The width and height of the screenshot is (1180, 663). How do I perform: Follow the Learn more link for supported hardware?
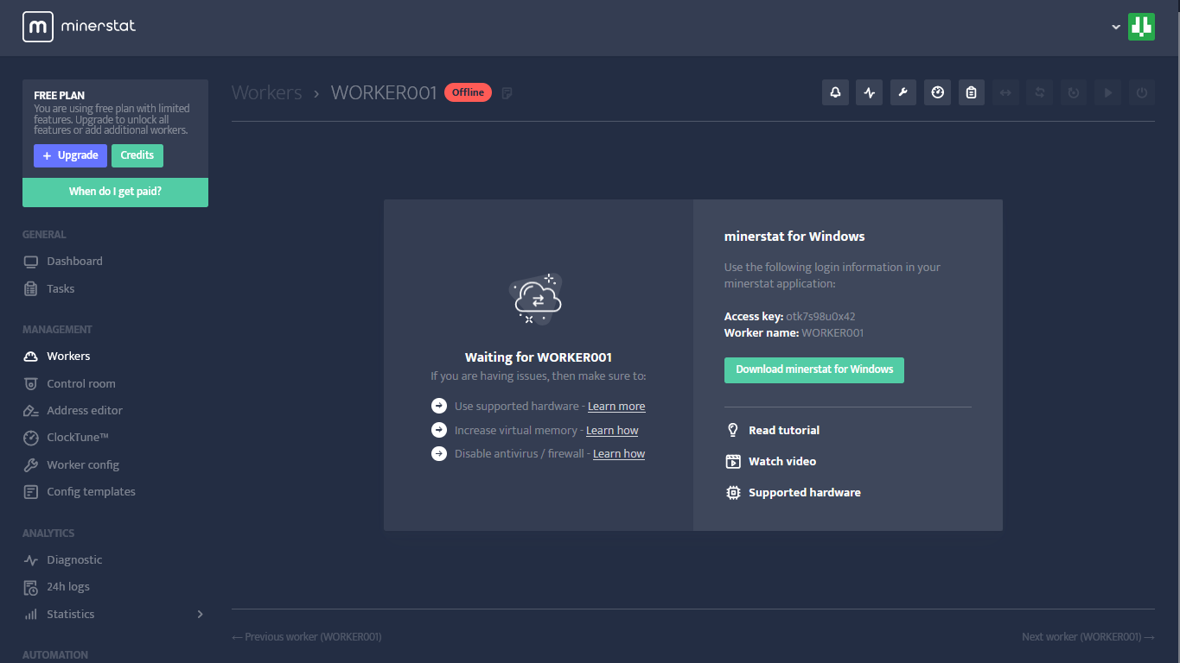click(616, 407)
